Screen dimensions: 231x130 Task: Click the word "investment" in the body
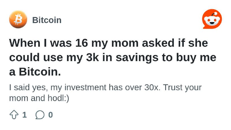click(85, 87)
